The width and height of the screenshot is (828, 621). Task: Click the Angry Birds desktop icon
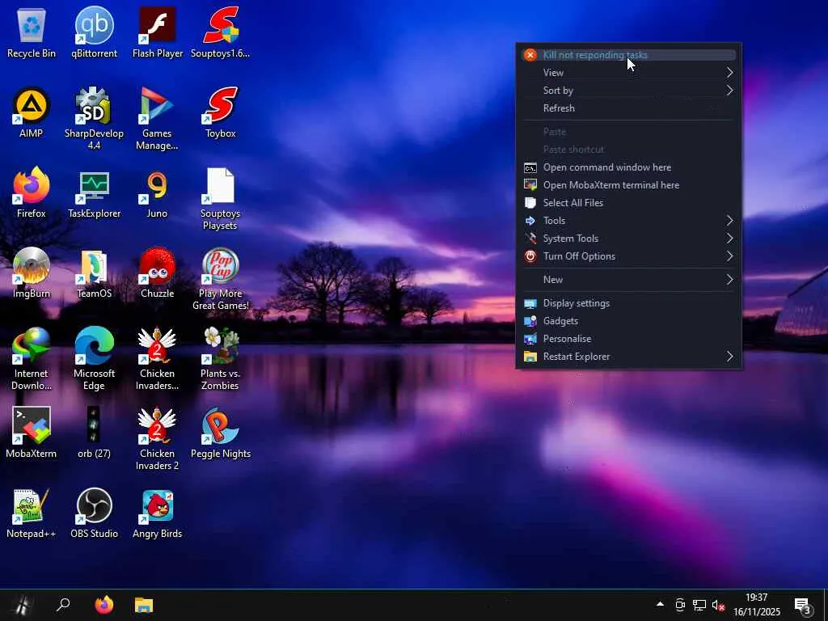click(157, 507)
